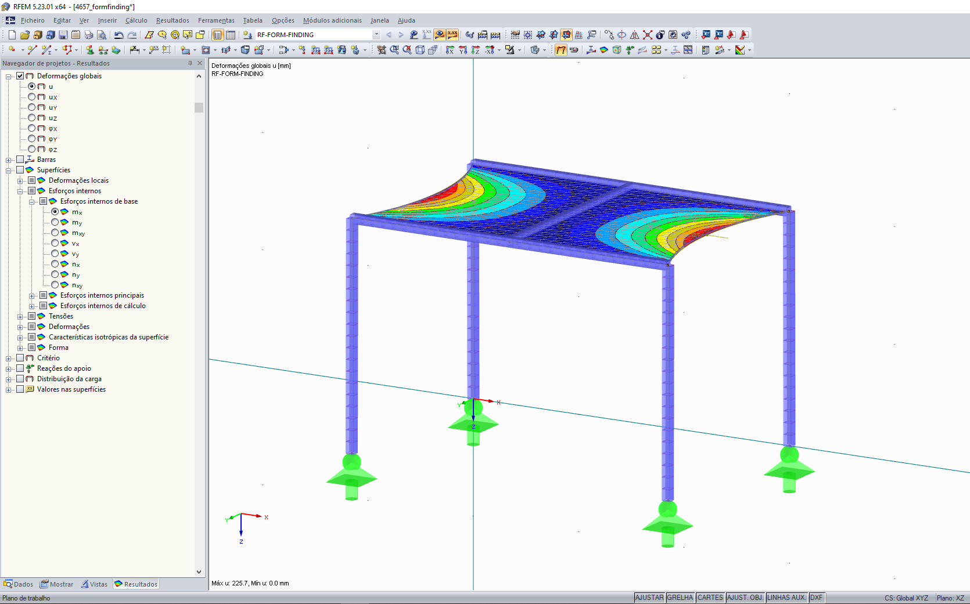The image size is (970, 604).
Task: Set view in X direction
Action: (x=450, y=50)
